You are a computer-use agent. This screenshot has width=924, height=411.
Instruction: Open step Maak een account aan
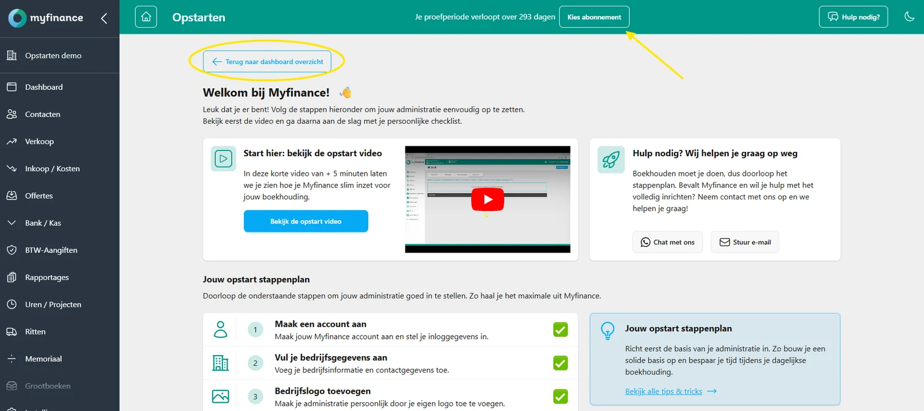(390, 330)
